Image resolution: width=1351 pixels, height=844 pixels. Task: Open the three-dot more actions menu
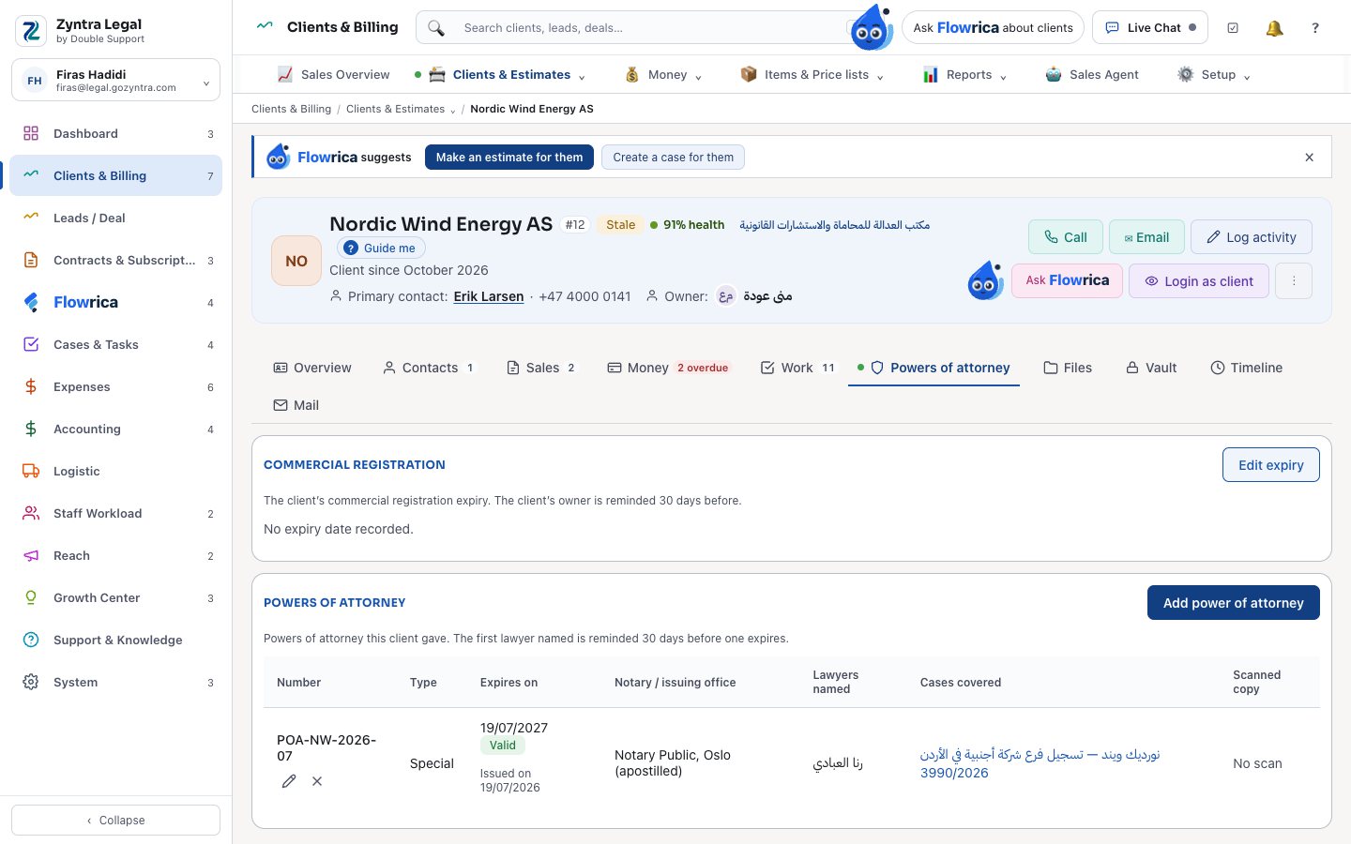coord(1294,280)
